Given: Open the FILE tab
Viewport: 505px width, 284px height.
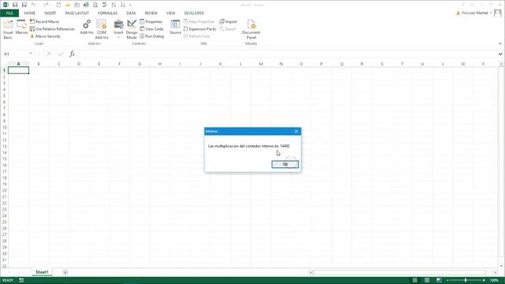Looking at the screenshot, I should pyautogui.click(x=9, y=13).
